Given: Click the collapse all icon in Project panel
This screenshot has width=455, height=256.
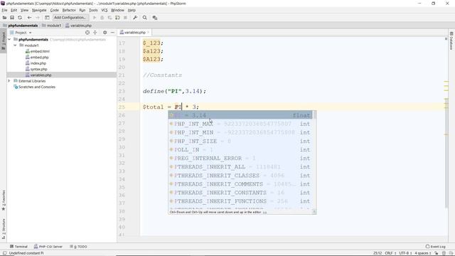Looking at the screenshot, I should click(x=95, y=33).
